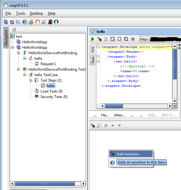Move assertion up arrow icon
The width and height of the screenshot is (181, 190).
(113, 125)
